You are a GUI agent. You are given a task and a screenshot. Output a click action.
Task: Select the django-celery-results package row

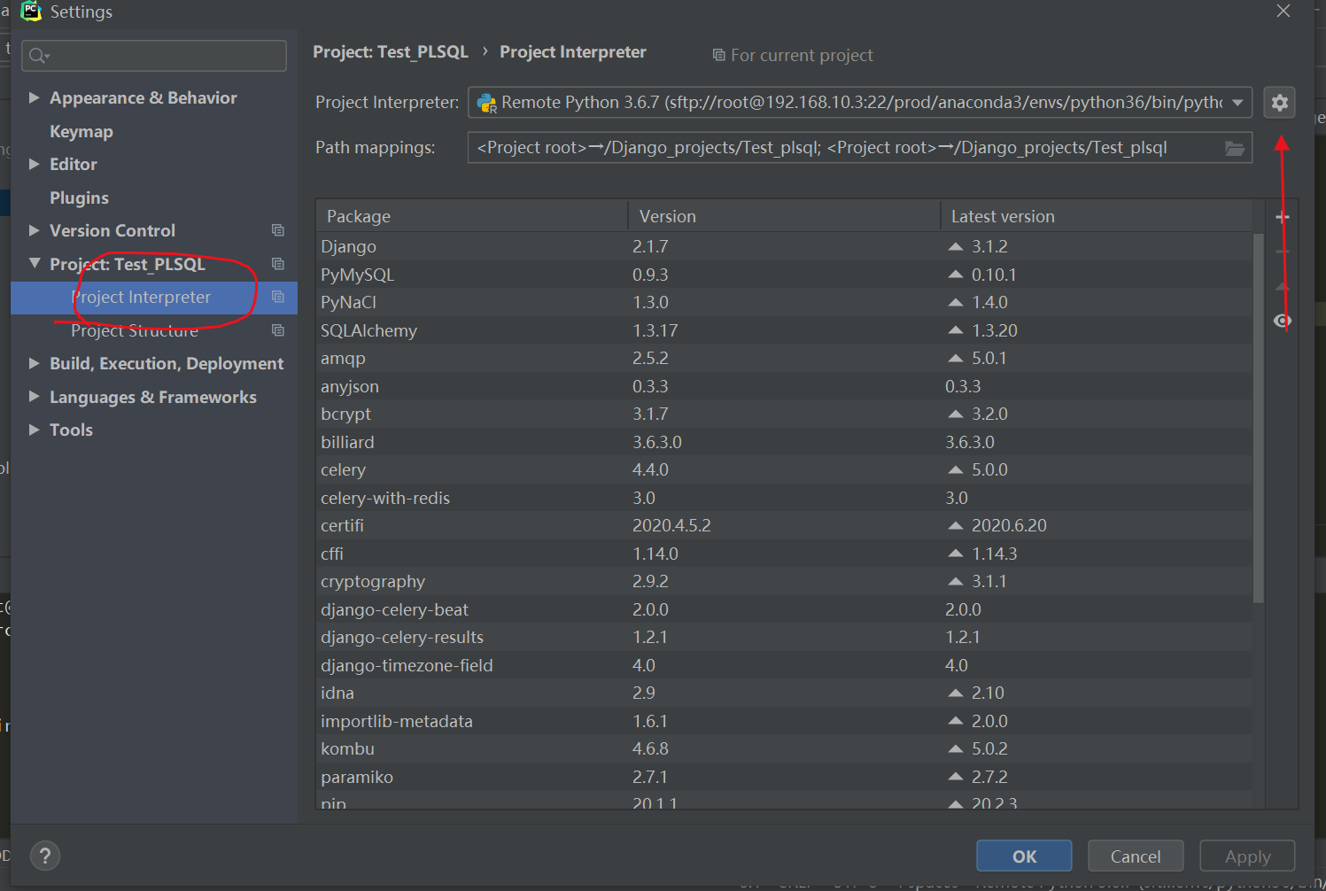click(x=784, y=637)
